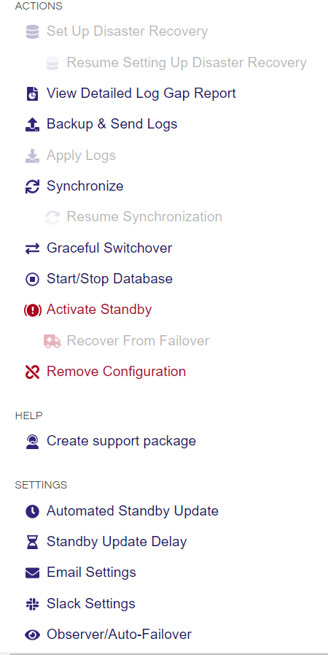The width and height of the screenshot is (328, 655).
Task: Click the Email Settings envelope icon
Action: pyautogui.click(x=33, y=572)
